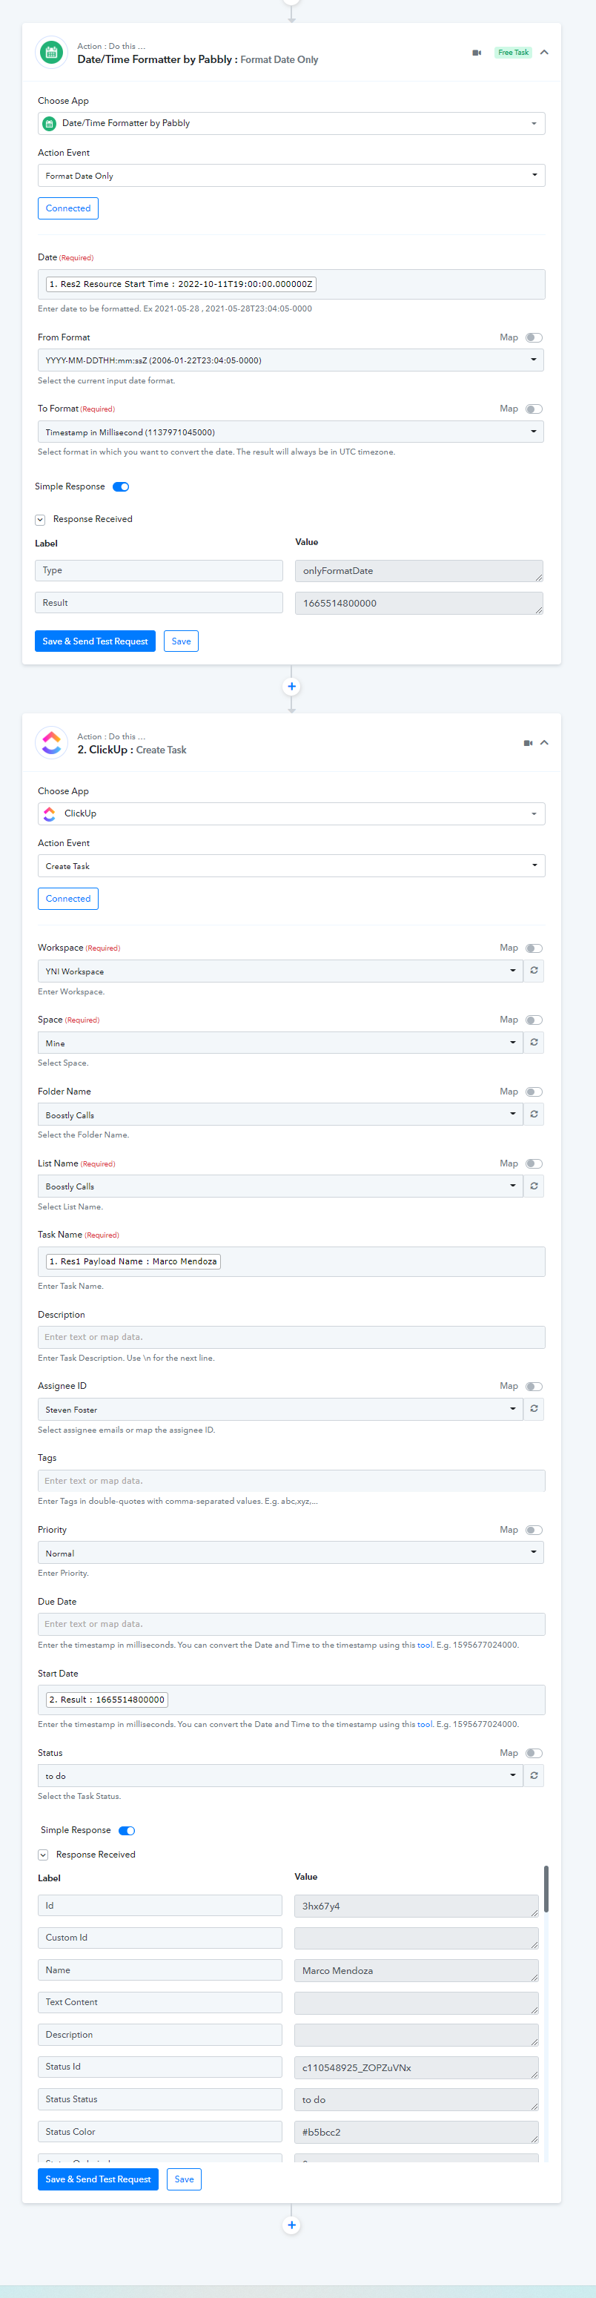This screenshot has height=2298, width=596.
Task: Open the ClickUp Choose App dropdown
Action: (x=291, y=813)
